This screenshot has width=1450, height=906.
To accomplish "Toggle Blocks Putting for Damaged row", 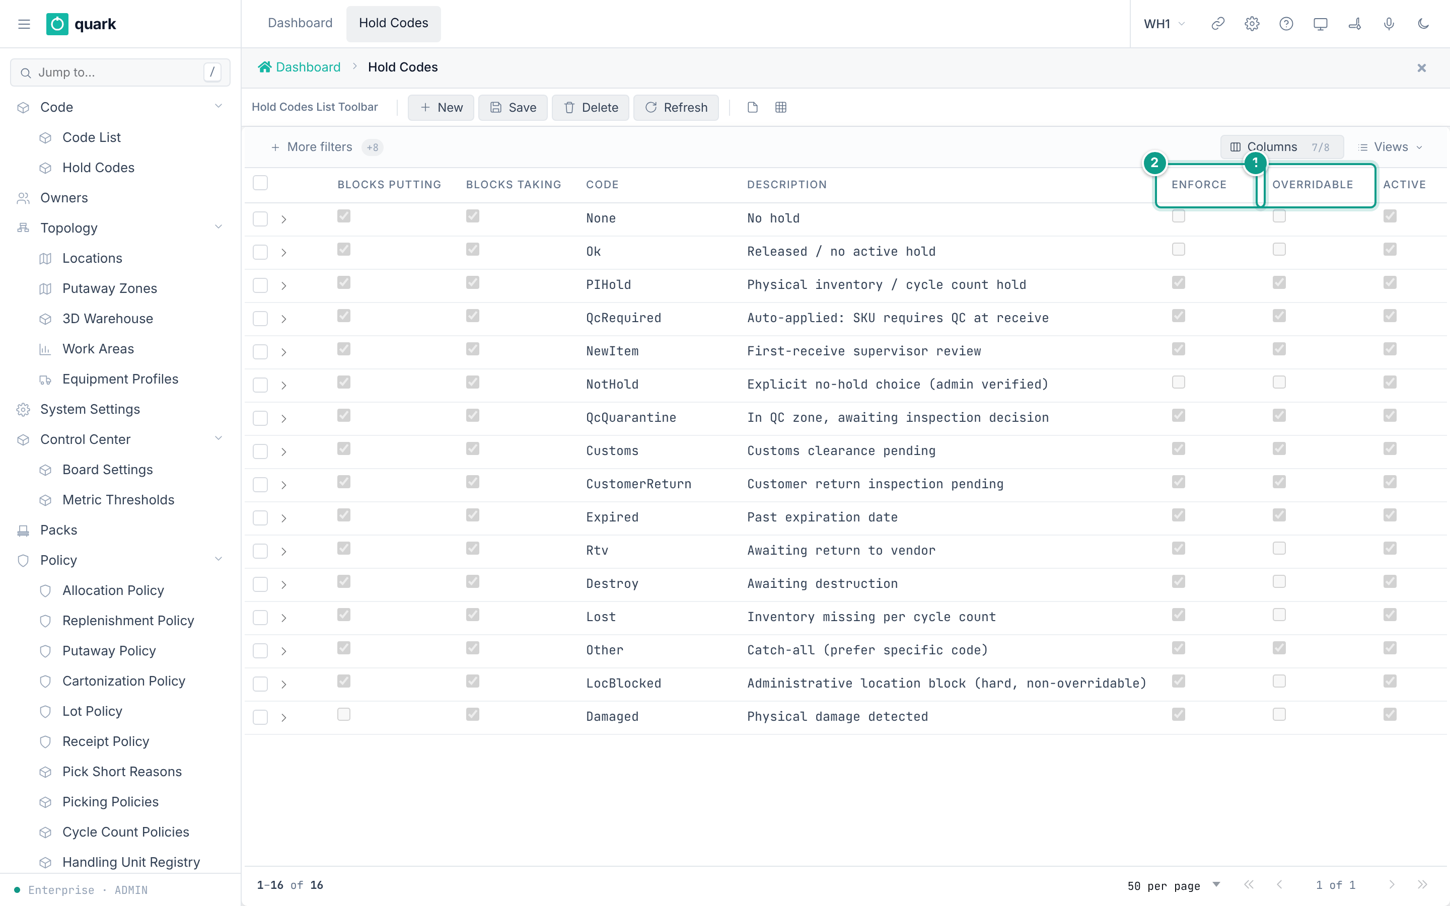I will pyautogui.click(x=343, y=714).
